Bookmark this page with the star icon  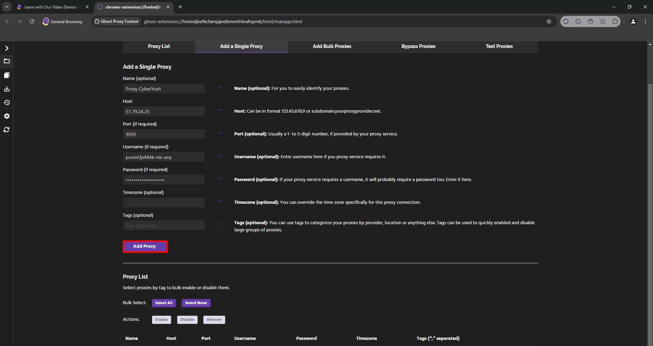pyautogui.click(x=549, y=21)
